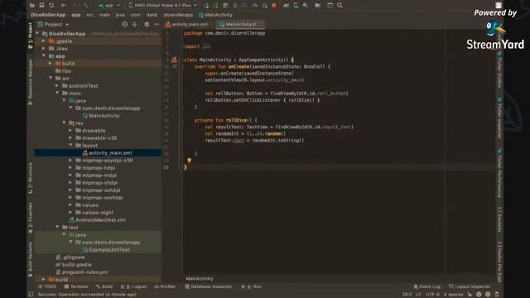Click the Open folder toolbar icon
Image resolution: width=530 pixels, height=298 pixels.
pyautogui.click(x=32, y=6)
